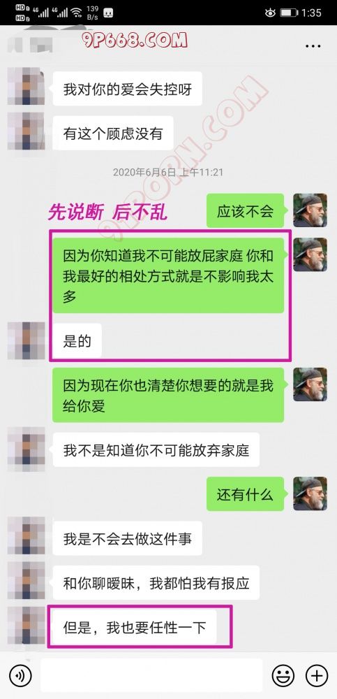337x699 pixels.
Task: Tap the battery icon in status bar
Action: [x=288, y=13]
